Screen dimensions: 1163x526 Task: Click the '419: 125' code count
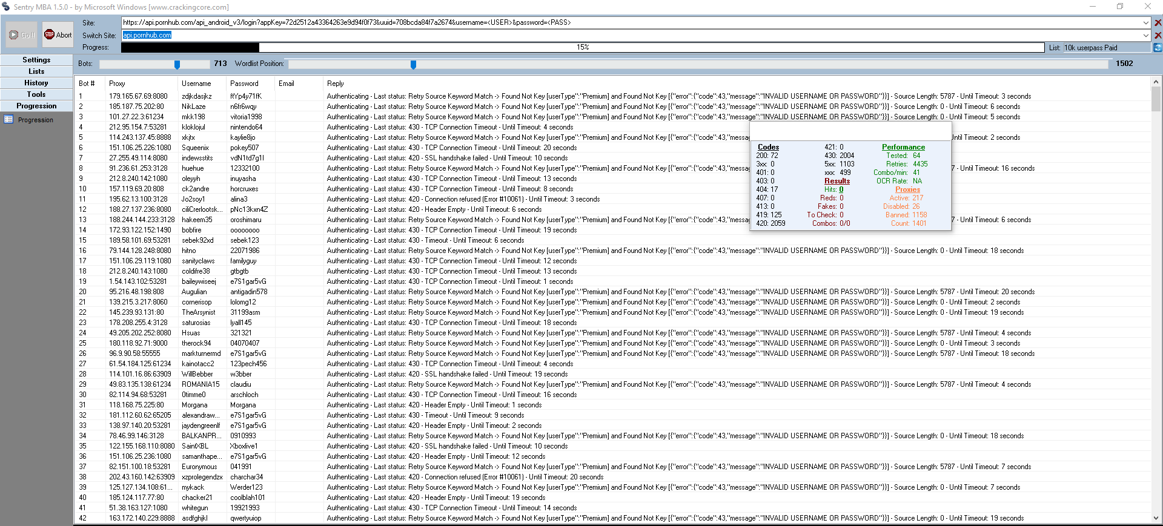(x=769, y=215)
